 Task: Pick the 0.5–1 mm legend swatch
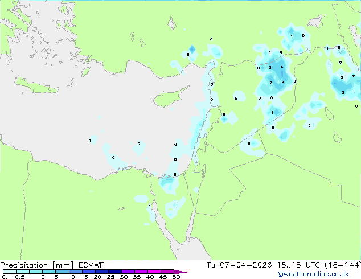tap(23, 272)
